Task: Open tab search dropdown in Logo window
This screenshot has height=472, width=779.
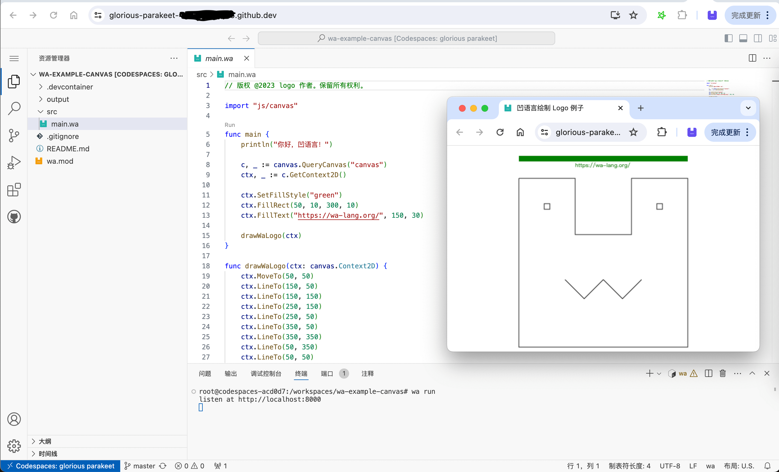Action: (748, 108)
